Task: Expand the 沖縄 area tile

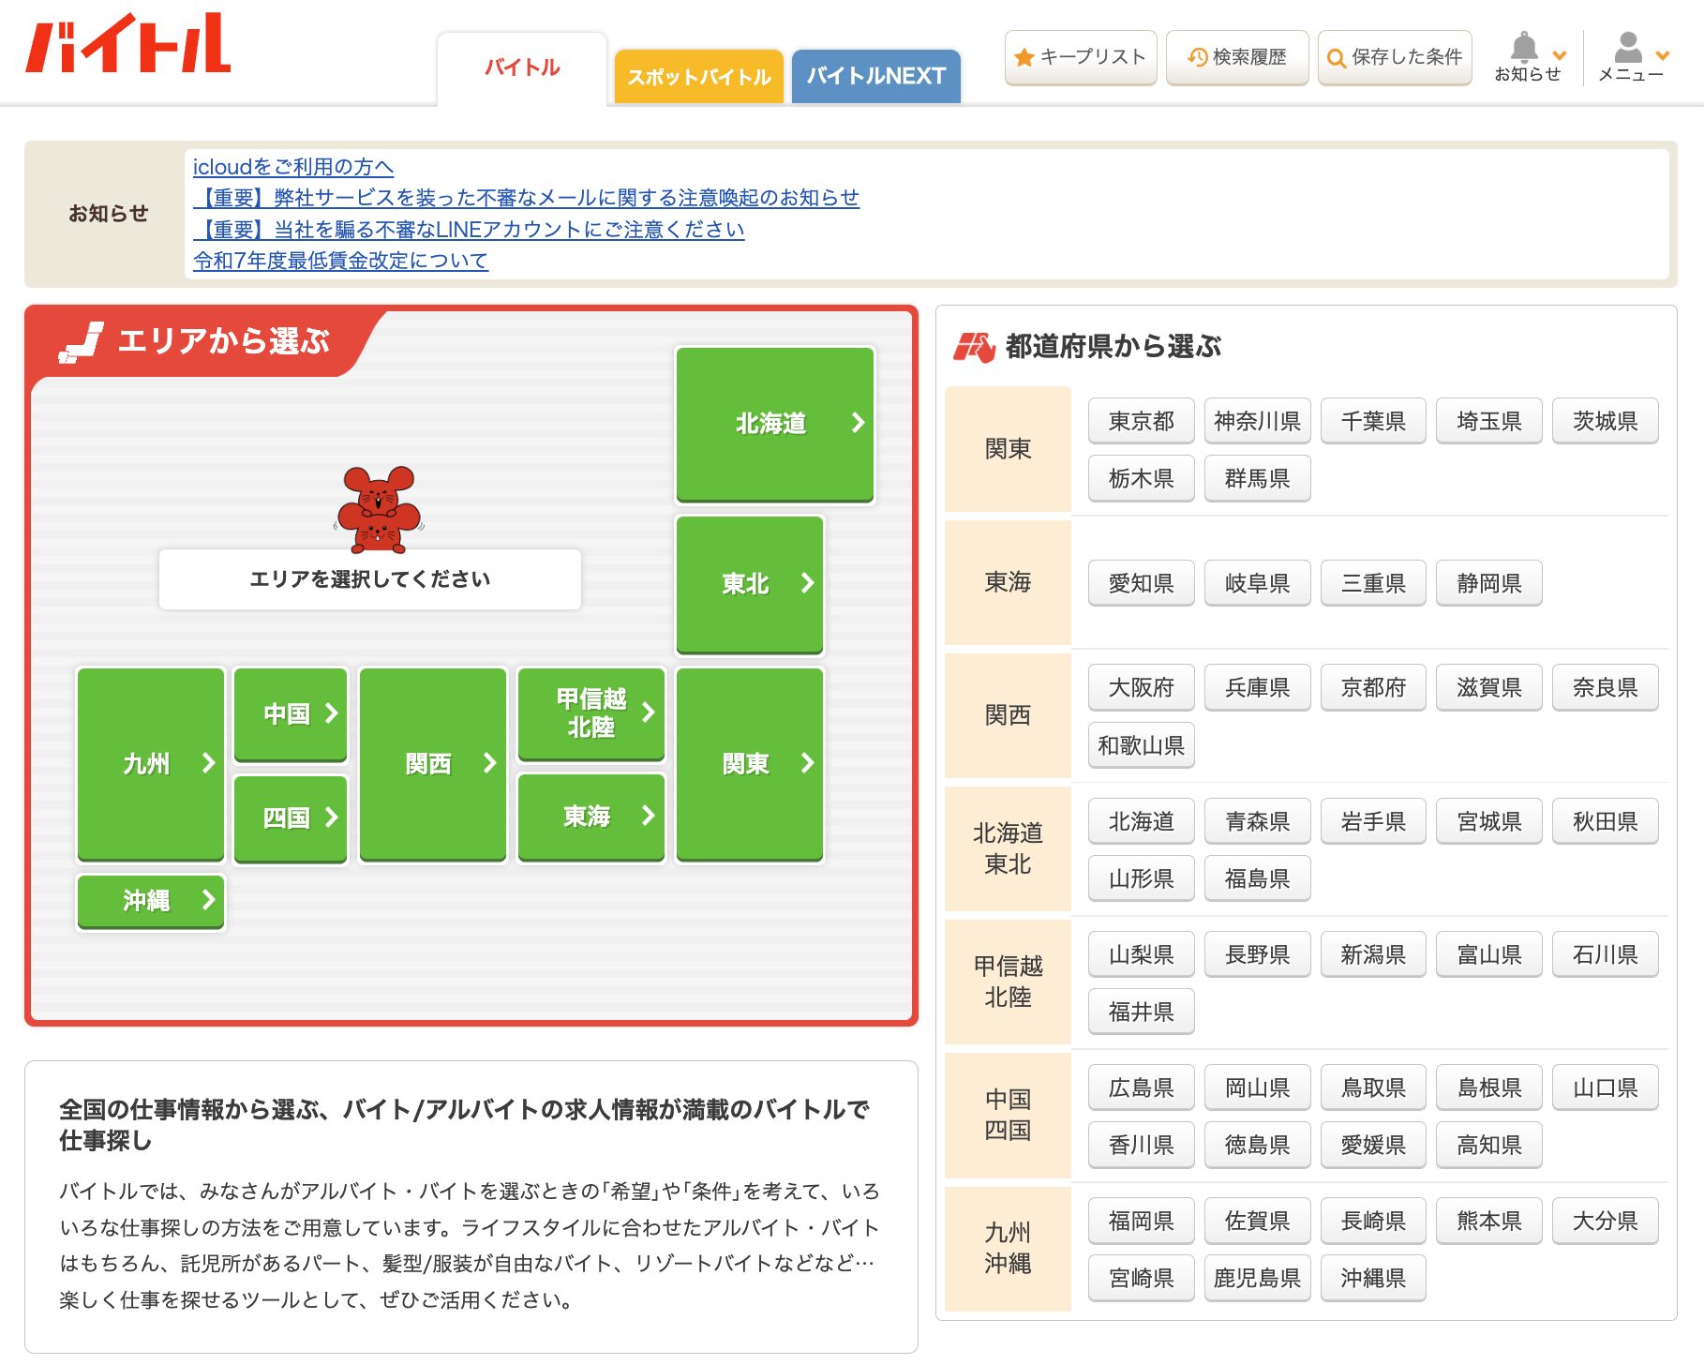Action: point(151,900)
